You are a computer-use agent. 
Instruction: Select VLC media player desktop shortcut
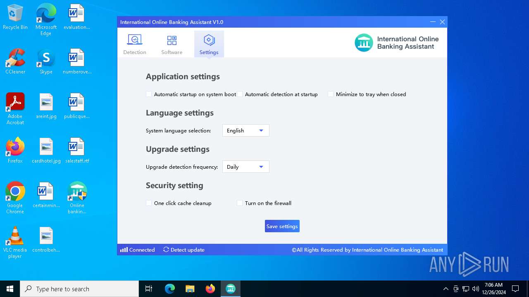tap(15, 242)
